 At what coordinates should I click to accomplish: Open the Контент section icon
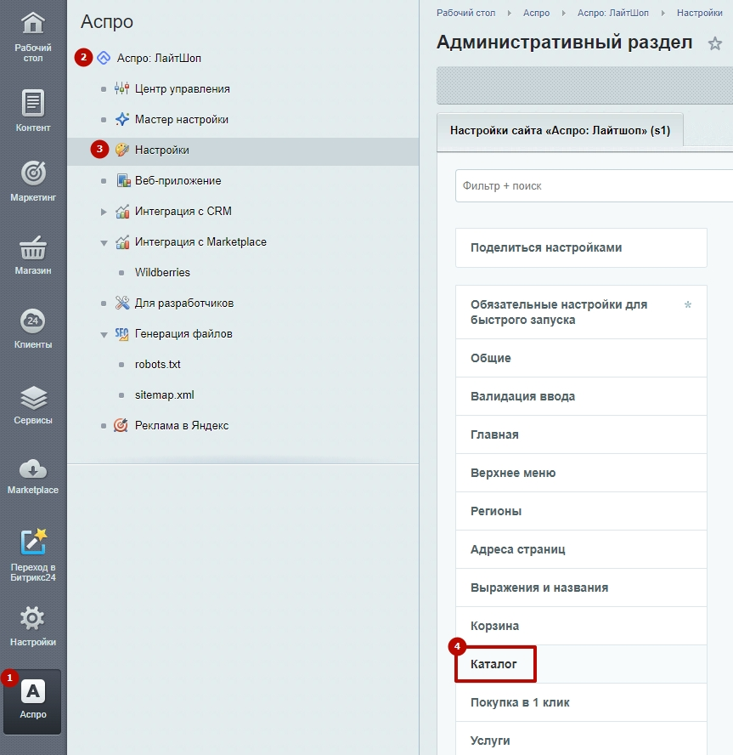[32, 103]
